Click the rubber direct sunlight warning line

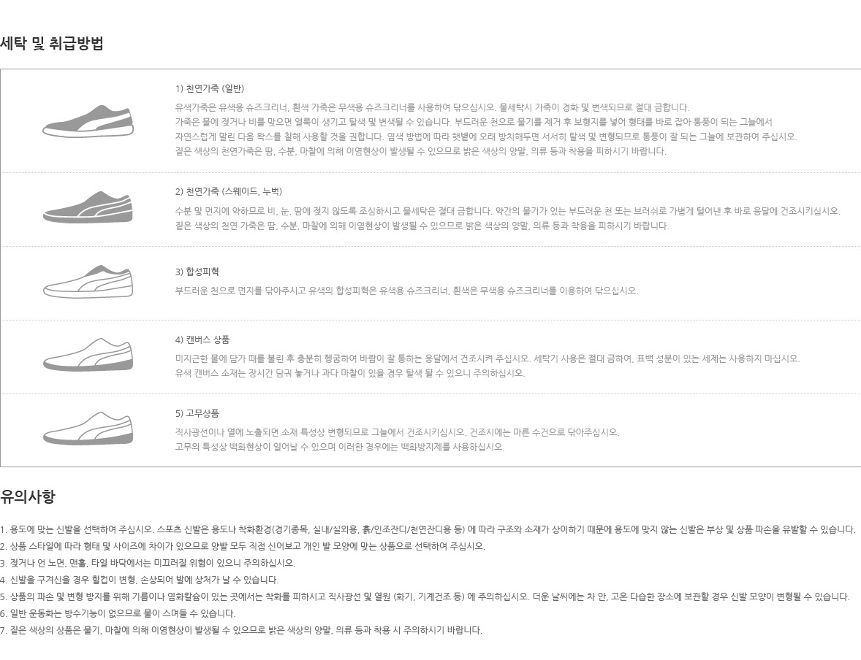[397, 432]
